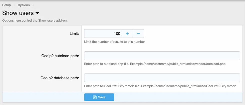245x105 pixels.
Task: Click the hint text below Limit
Action: [x=115, y=42]
